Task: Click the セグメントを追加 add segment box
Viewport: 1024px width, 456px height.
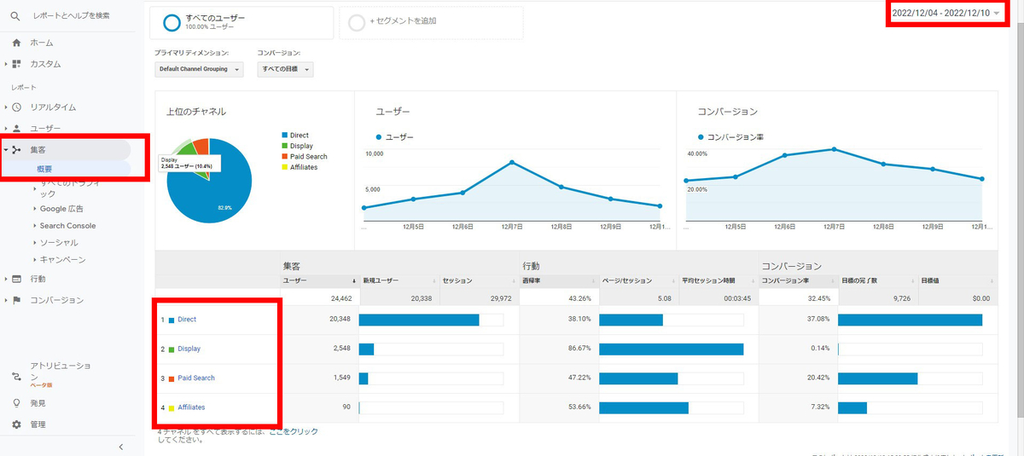Action: [x=431, y=23]
